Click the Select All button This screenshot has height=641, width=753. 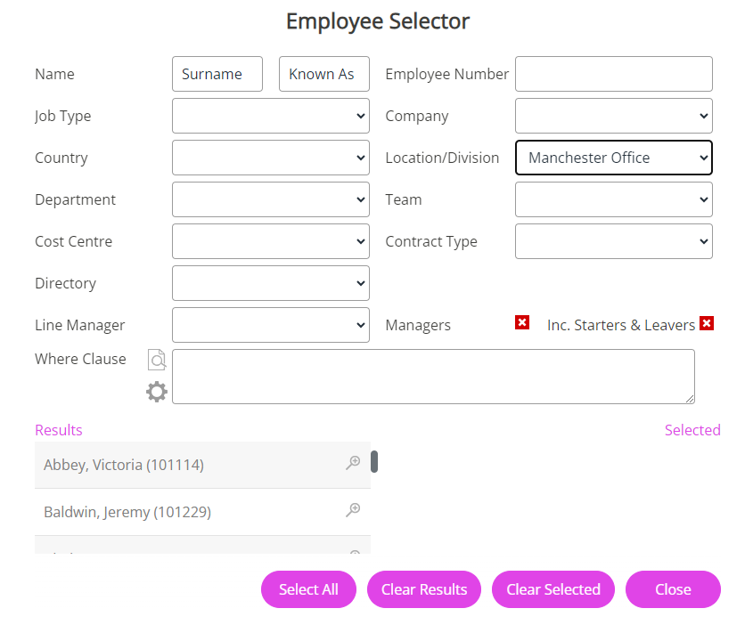309,589
